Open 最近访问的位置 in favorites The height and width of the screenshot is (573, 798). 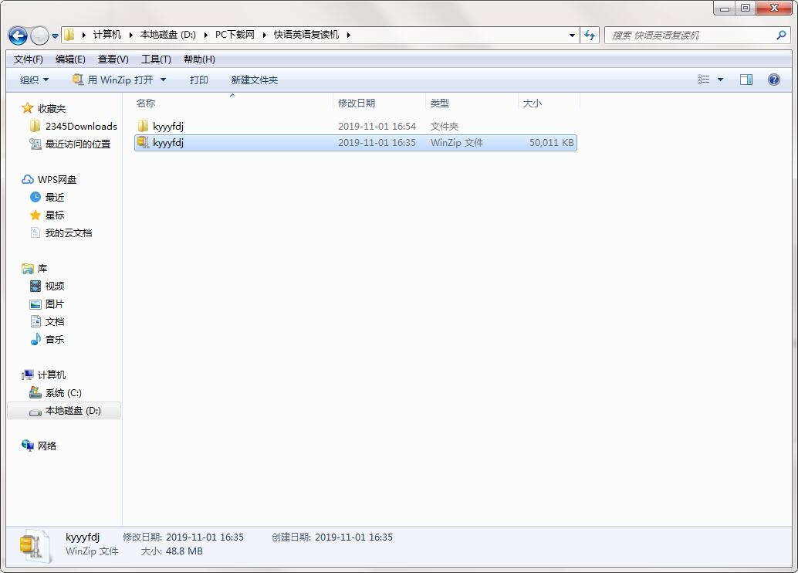click(77, 144)
